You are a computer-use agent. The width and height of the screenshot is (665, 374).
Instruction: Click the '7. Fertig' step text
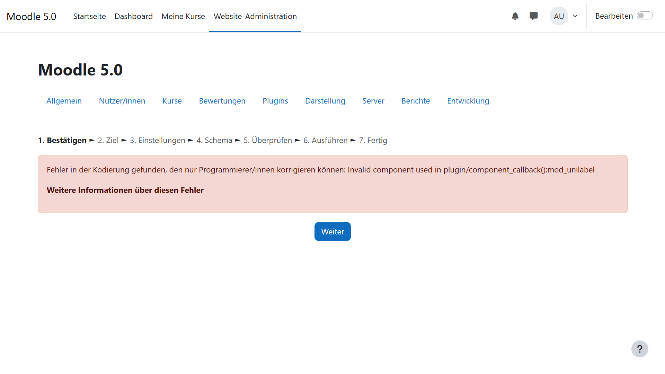[x=373, y=140]
